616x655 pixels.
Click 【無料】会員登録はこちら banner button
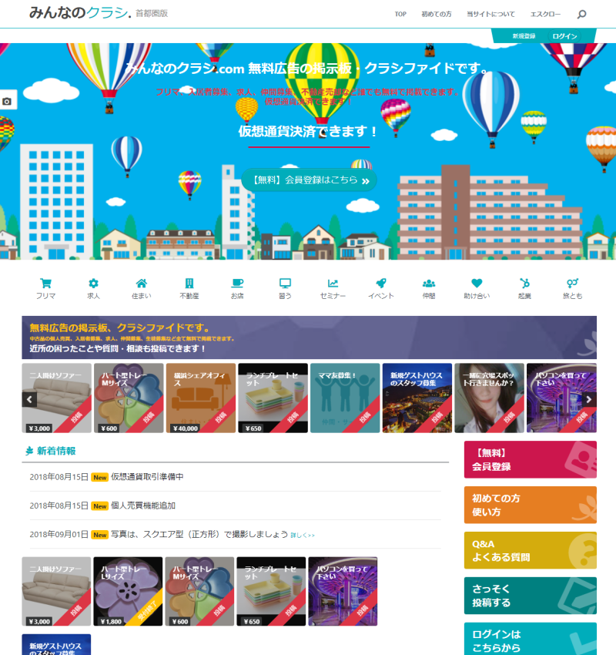(309, 180)
